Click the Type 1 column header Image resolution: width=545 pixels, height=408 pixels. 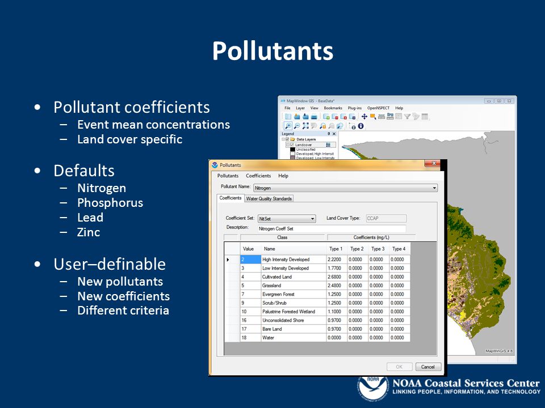pos(337,249)
